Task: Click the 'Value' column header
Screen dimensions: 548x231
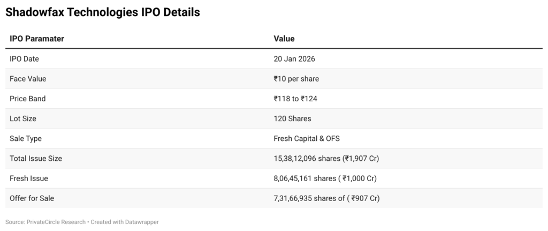Action: (284, 39)
